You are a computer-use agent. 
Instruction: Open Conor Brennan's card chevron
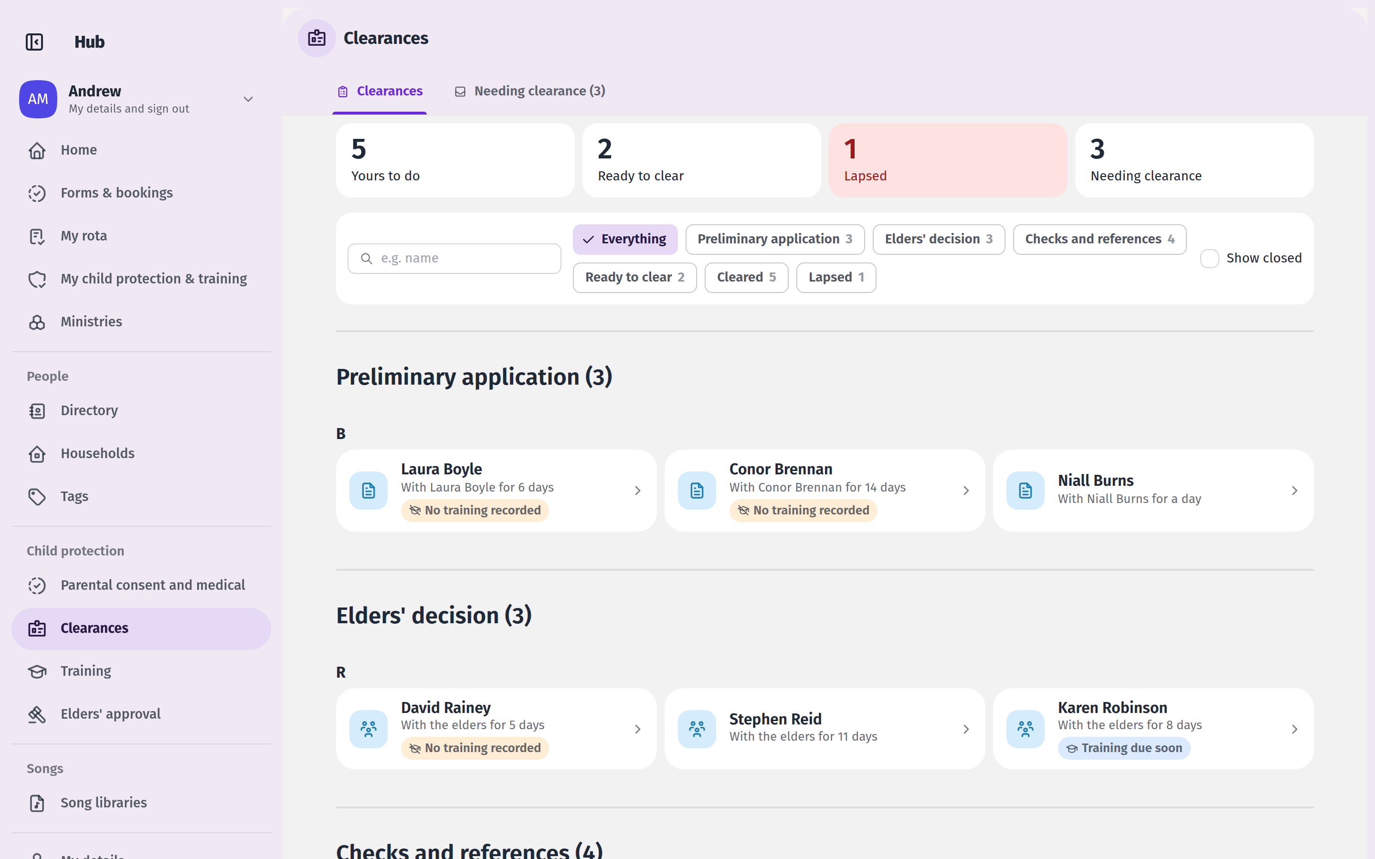click(x=966, y=490)
